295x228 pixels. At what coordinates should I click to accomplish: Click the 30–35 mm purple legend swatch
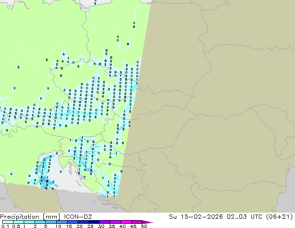[104, 222]
